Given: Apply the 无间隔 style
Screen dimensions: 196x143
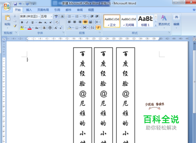Looking at the screenshot, I should [129, 21].
